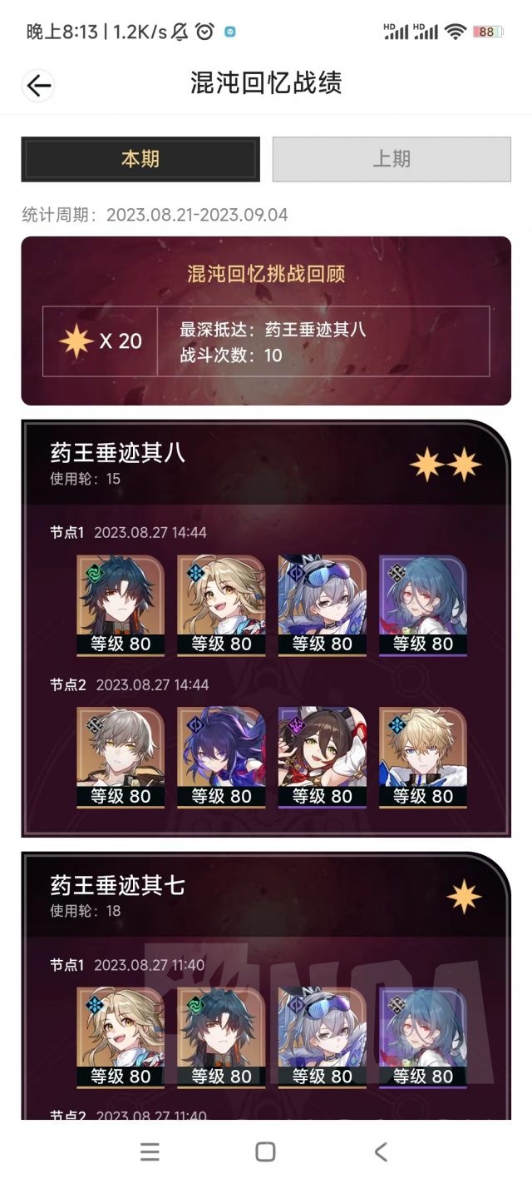532x1184 pixels.
Task: Open Android recent apps menu button
Action: (150, 1152)
